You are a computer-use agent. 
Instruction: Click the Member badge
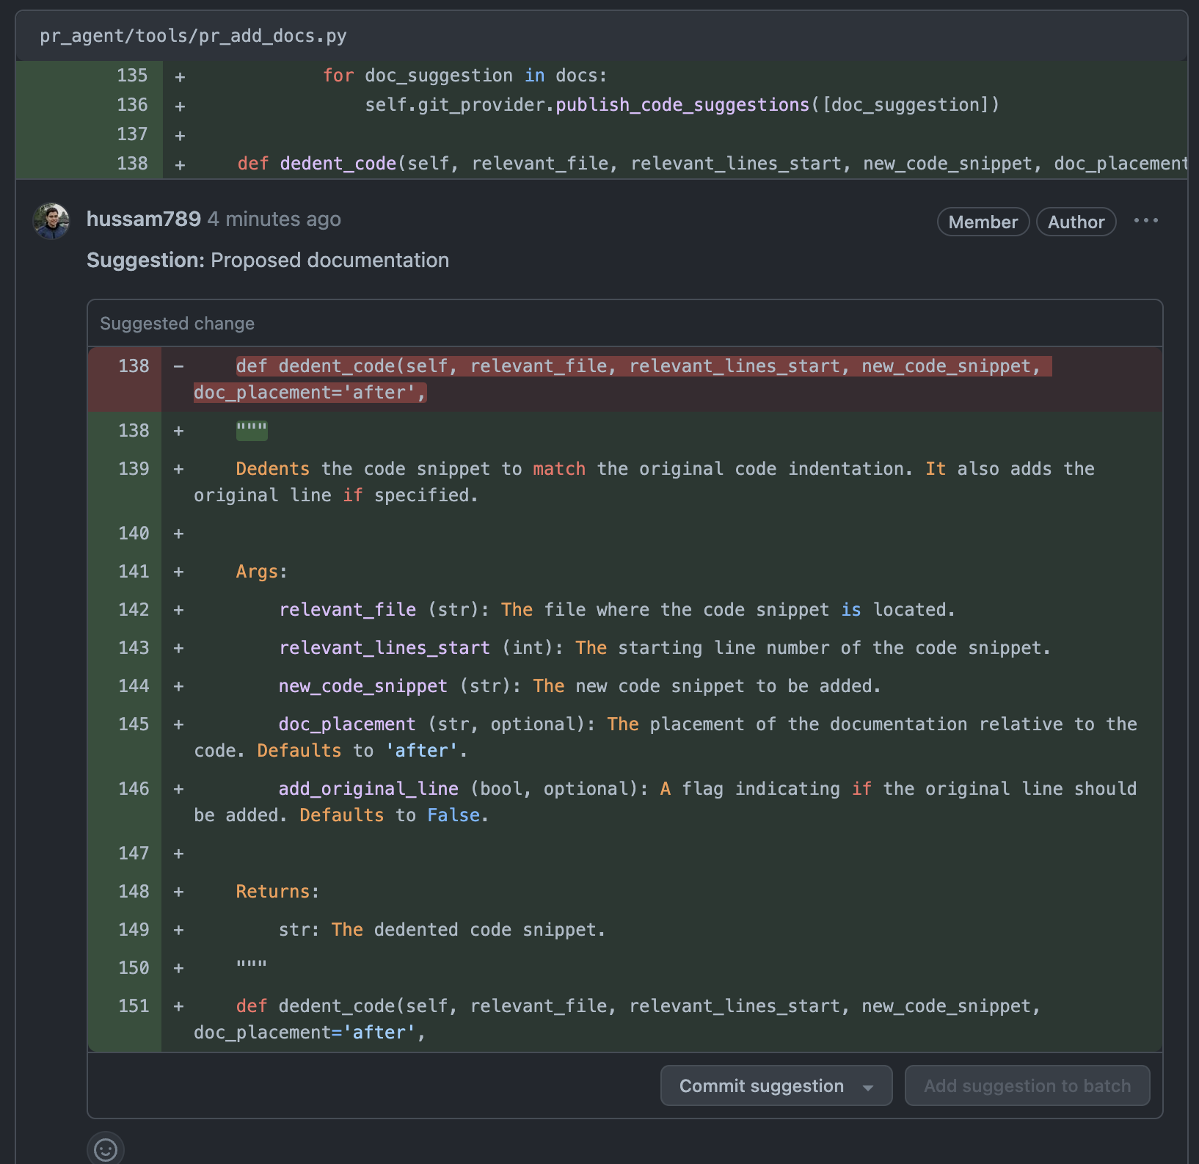pyautogui.click(x=983, y=222)
